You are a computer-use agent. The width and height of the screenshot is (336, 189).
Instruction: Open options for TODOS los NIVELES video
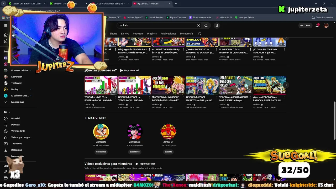[115, 97]
